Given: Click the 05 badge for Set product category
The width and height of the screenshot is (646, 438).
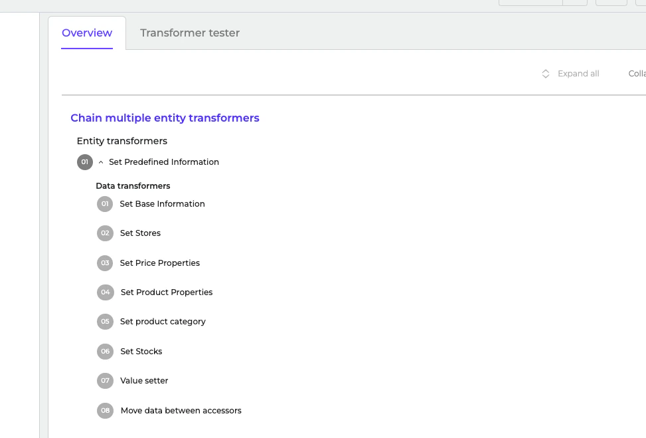Looking at the screenshot, I should pyautogui.click(x=105, y=322).
